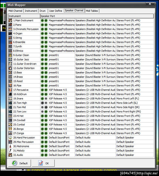Open Mono Side Left channel cell for Tom High

click(135, 103)
